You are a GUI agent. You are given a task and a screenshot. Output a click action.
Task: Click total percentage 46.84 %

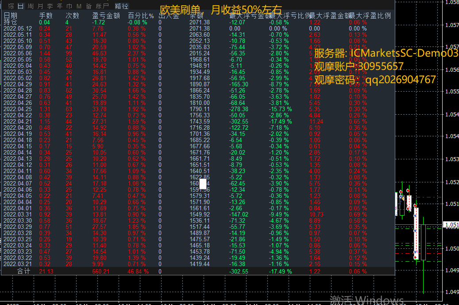point(138,272)
